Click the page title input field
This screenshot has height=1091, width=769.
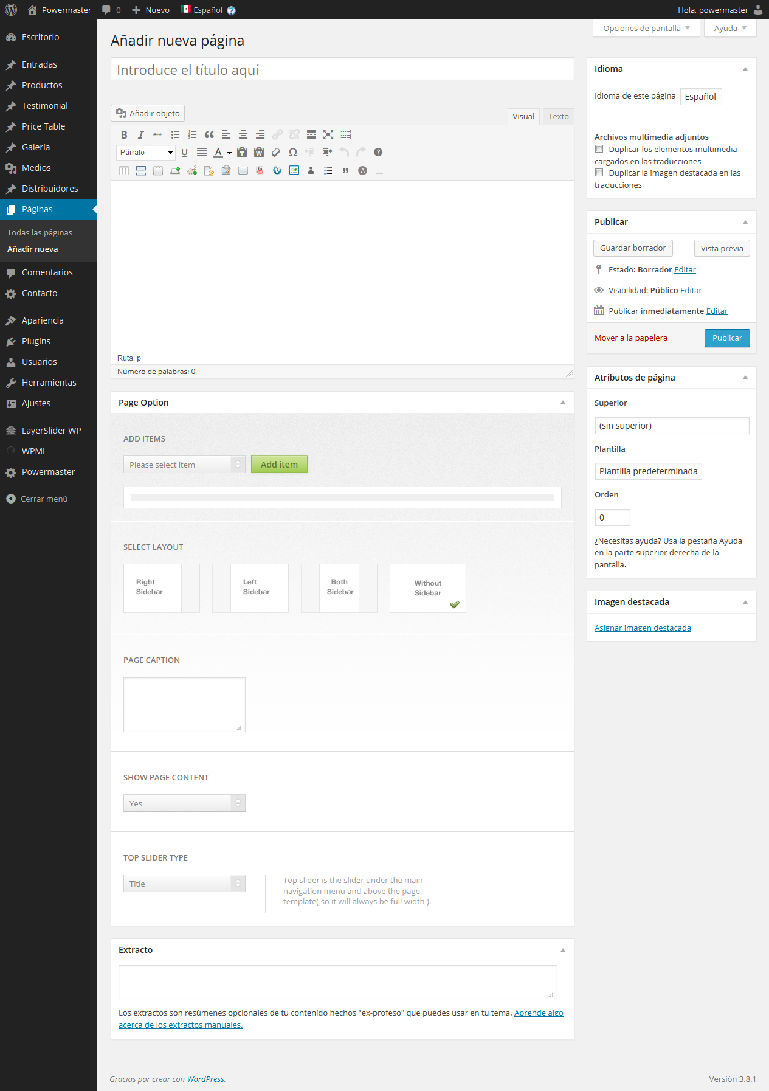(342, 70)
